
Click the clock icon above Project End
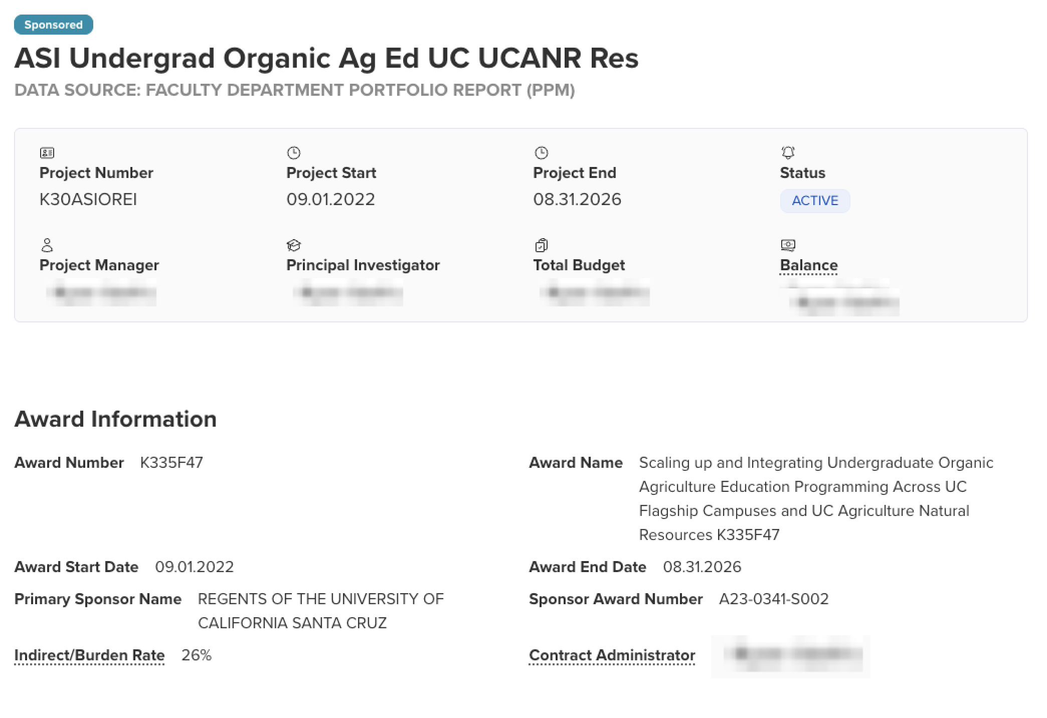541,153
